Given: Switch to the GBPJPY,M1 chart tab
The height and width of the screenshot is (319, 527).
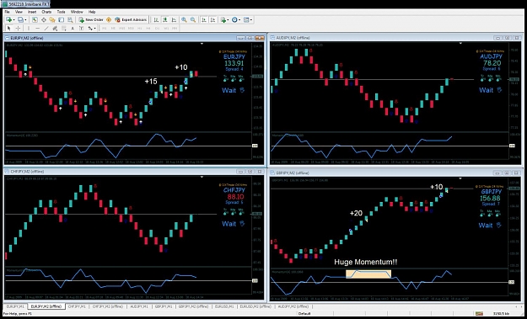Looking at the screenshot, I should pyautogui.click(x=164, y=306).
